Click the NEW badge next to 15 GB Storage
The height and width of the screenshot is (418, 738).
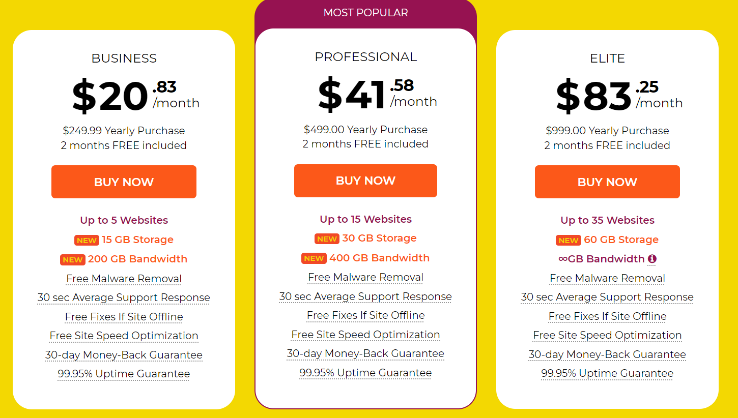[x=87, y=240]
